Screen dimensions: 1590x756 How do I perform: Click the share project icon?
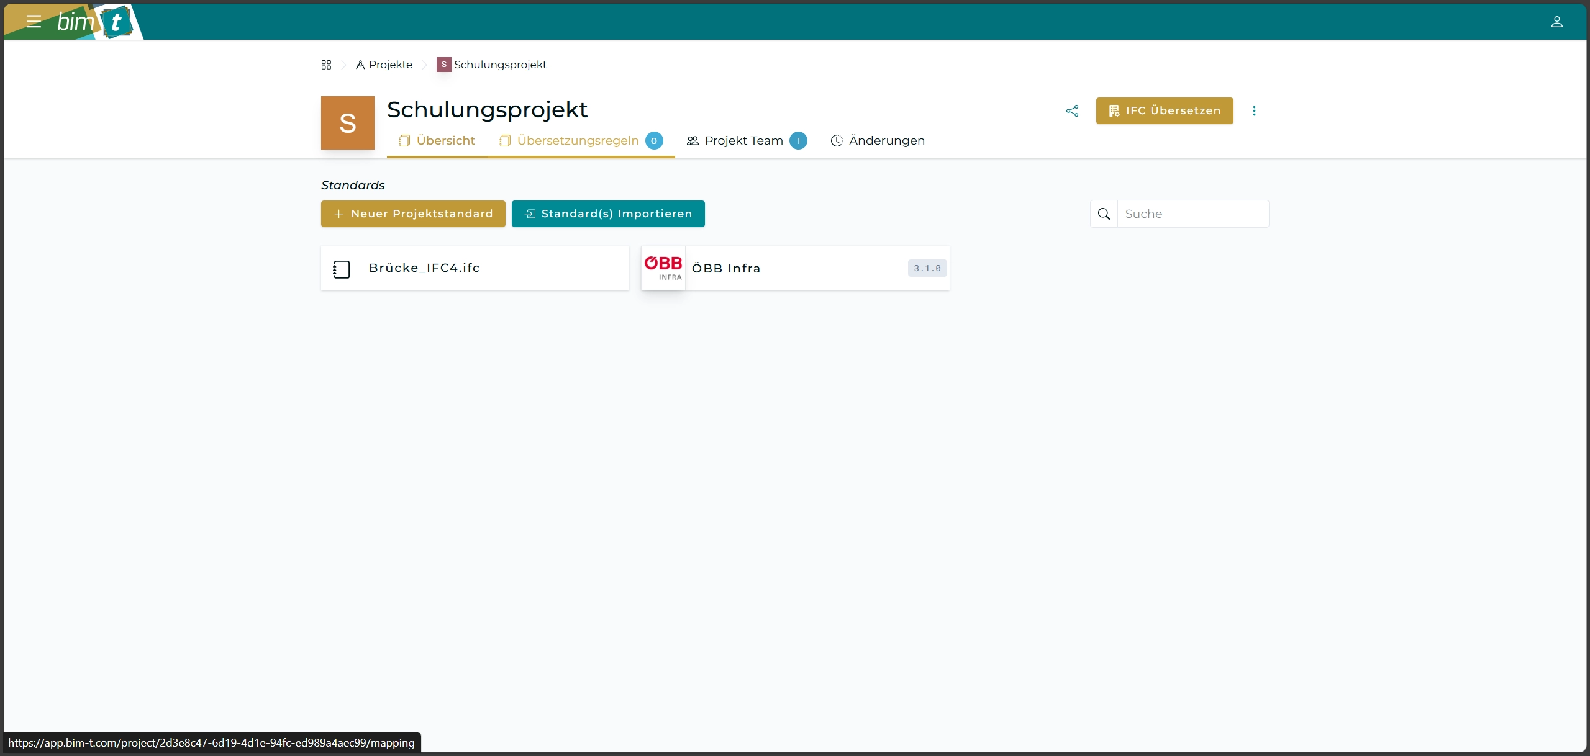(1072, 110)
